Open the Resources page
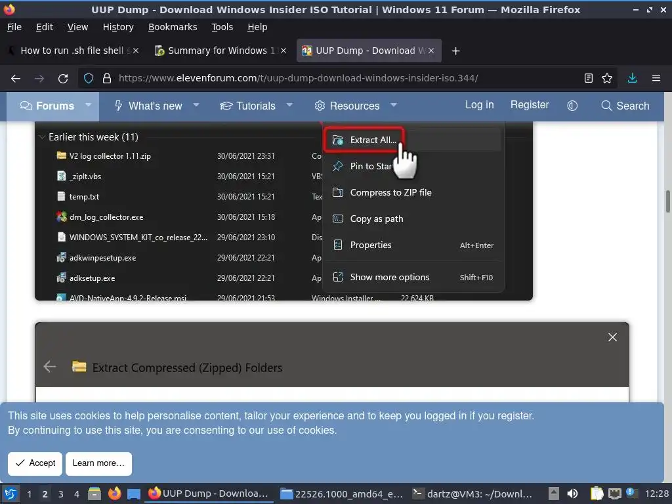The image size is (672, 504). pyautogui.click(x=346, y=106)
